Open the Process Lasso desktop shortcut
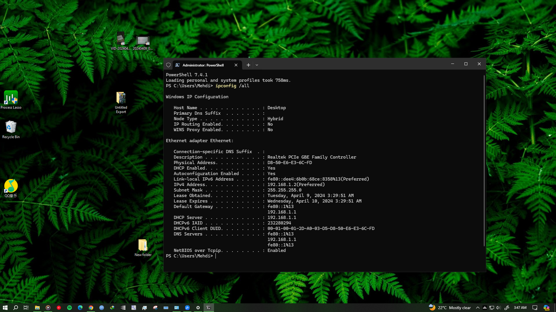 click(11, 100)
